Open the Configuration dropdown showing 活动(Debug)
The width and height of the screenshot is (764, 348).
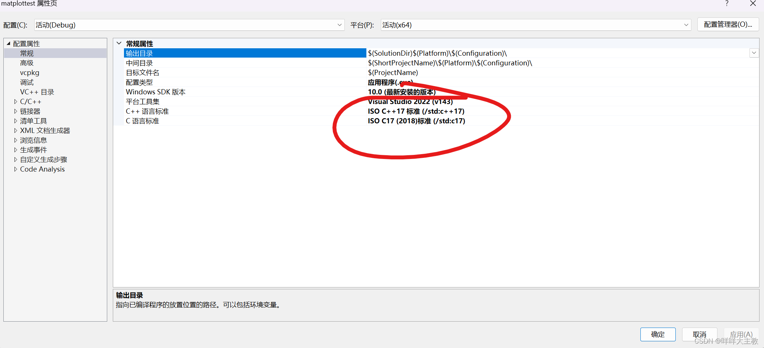click(190, 25)
